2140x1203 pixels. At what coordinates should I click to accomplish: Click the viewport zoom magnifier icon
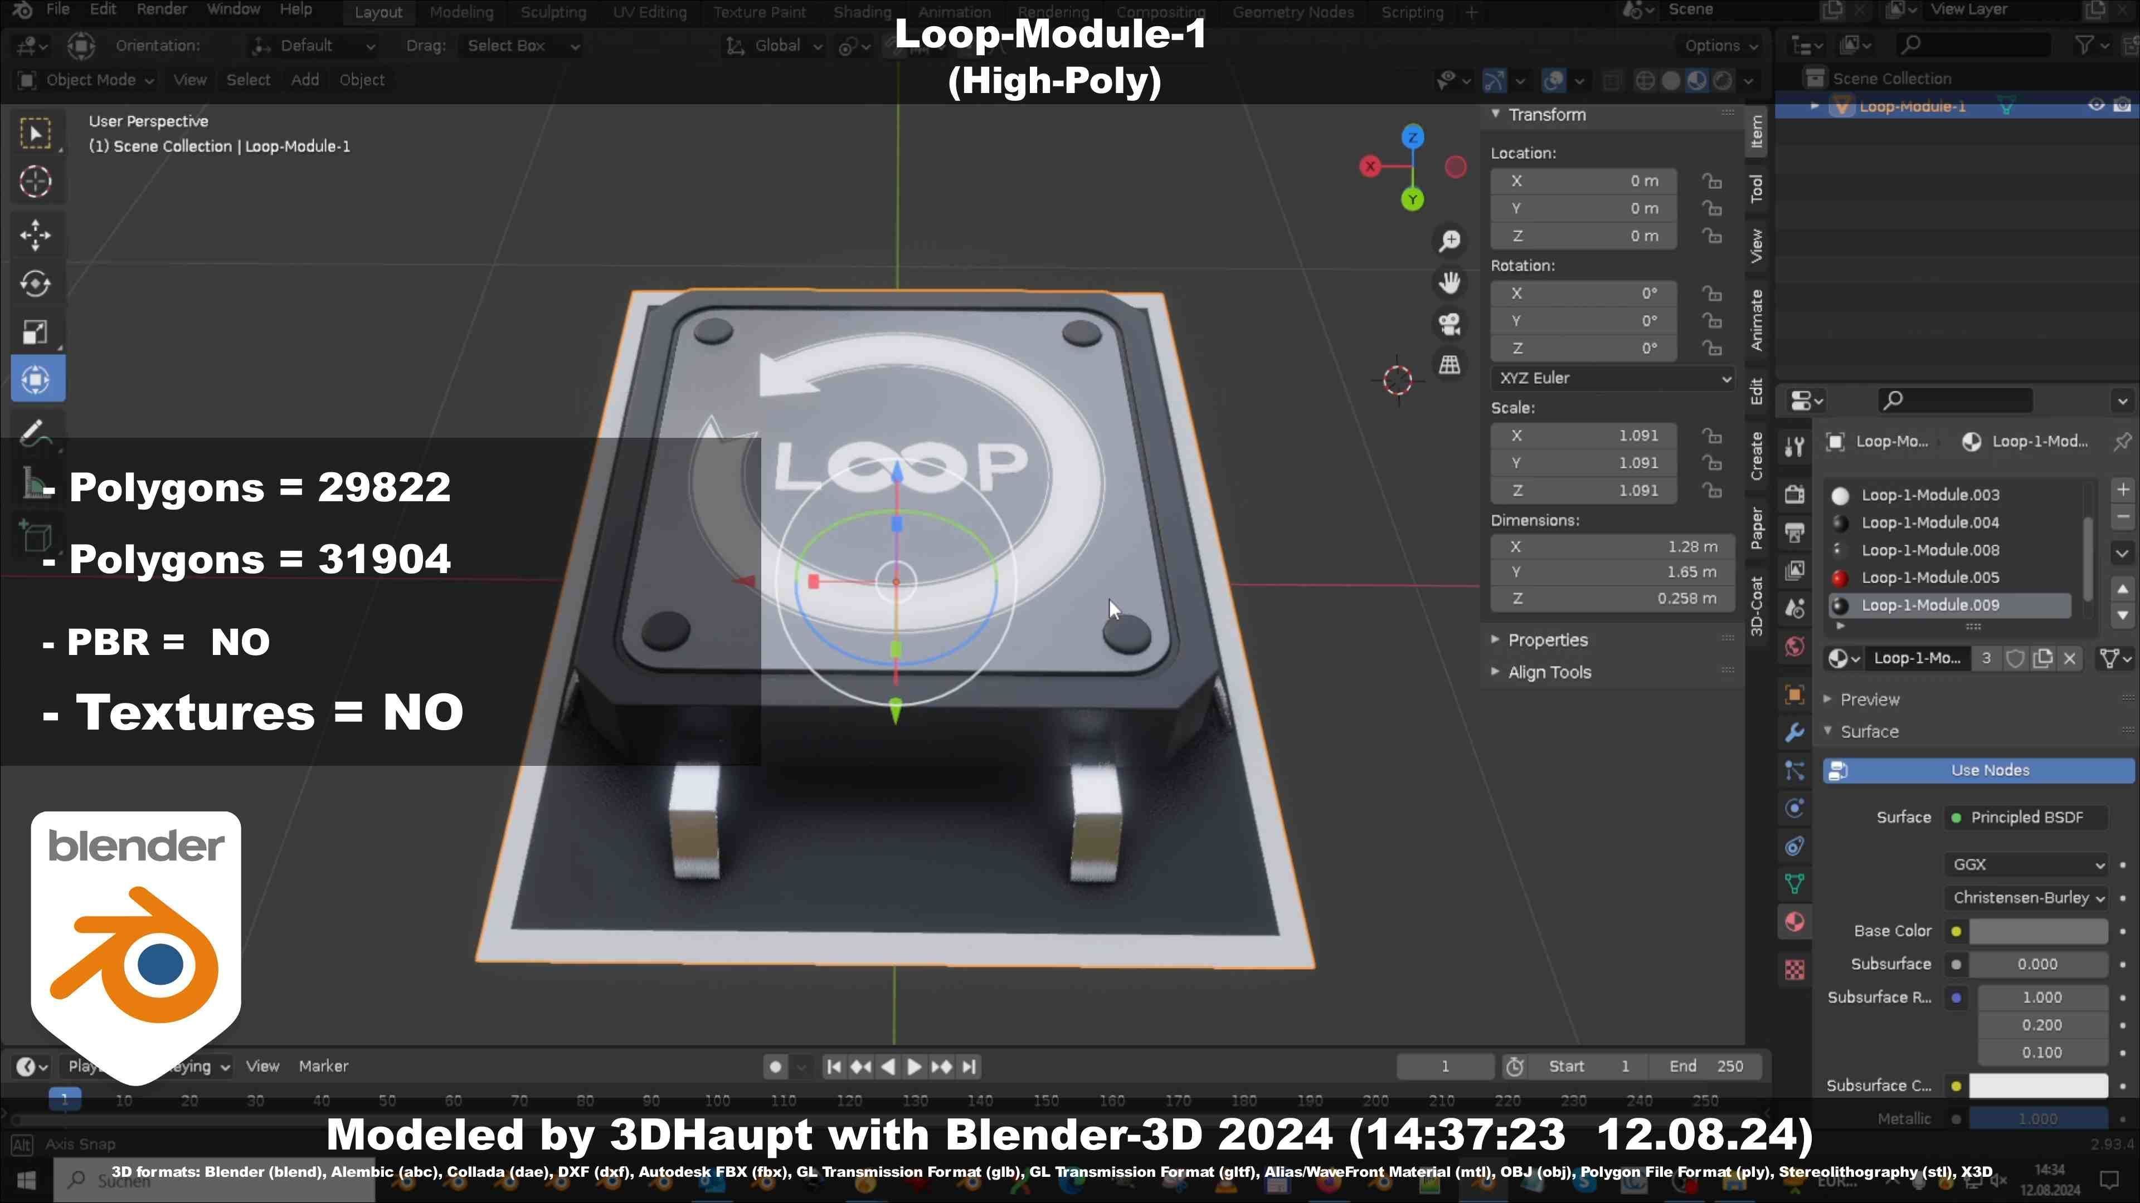[x=1450, y=241]
